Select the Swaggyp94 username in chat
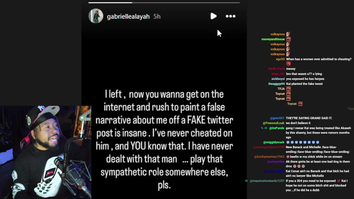The width and height of the screenshot is (354, 199). [x=276, y=84]
